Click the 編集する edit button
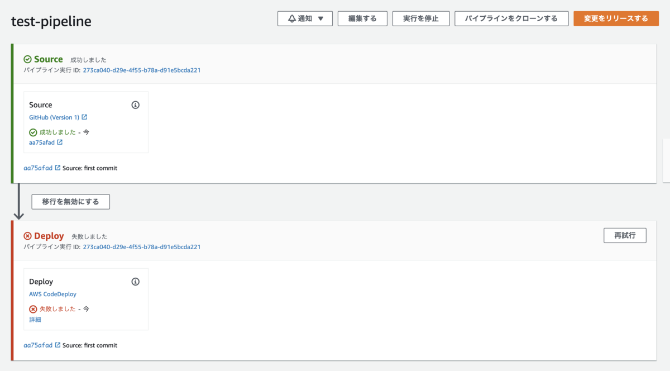The height and width of the screenshot is (371, 670). click(362, 18)
